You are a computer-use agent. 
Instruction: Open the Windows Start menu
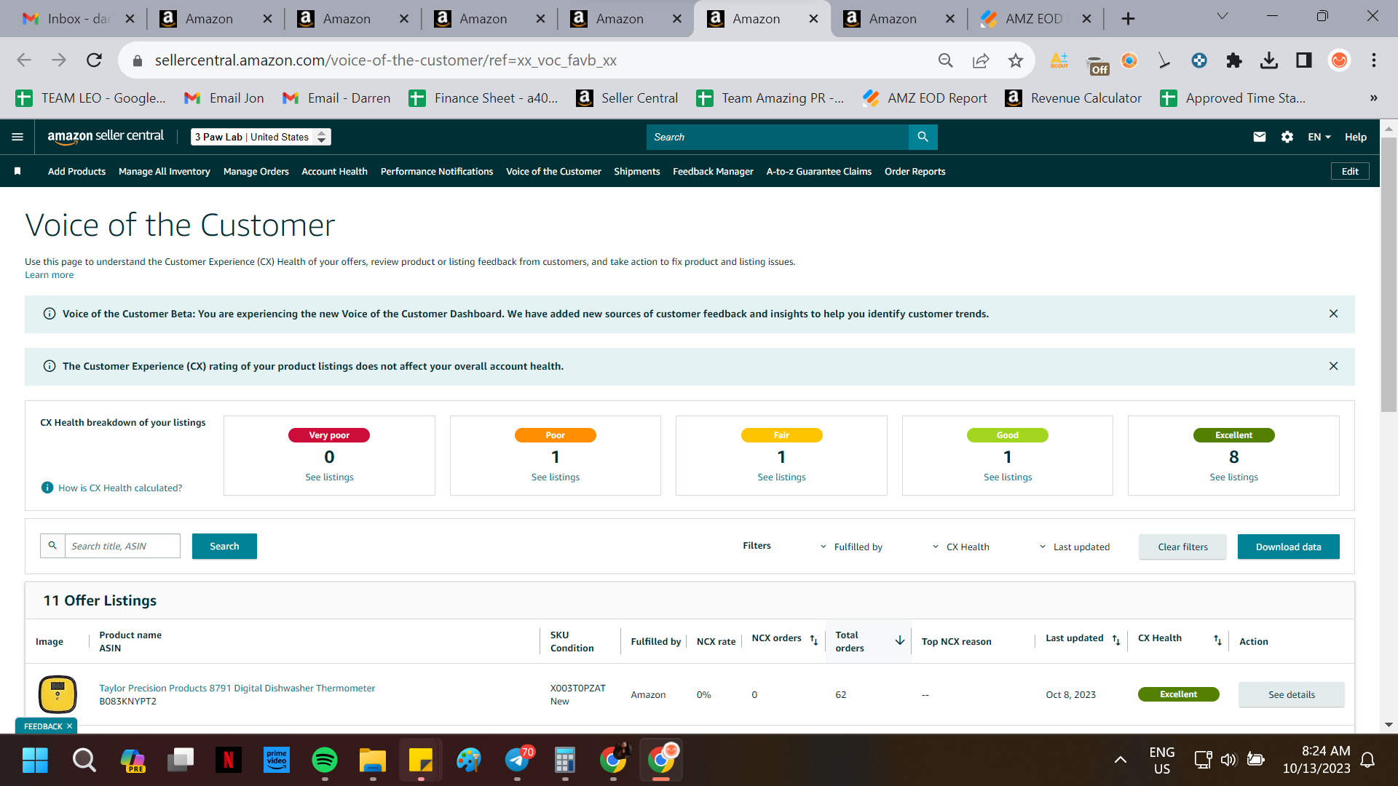(35, 761)
